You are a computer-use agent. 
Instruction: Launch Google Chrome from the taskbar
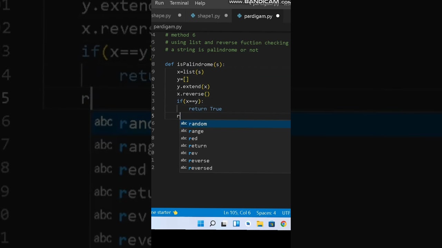[x=284, y=224]
